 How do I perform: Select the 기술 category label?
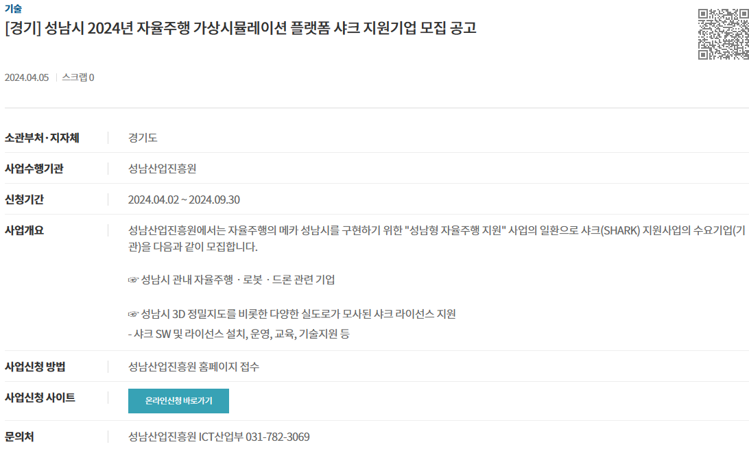[x=13, y=9]
